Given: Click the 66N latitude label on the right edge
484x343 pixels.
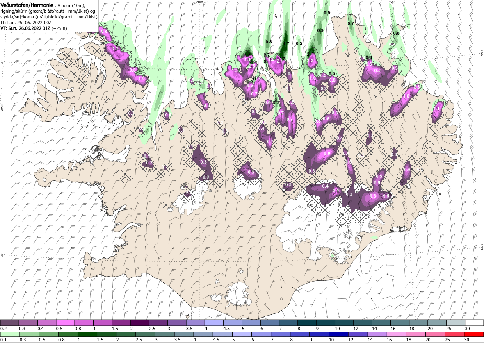Looking at the screenshot, I should [x=482, y=54].
